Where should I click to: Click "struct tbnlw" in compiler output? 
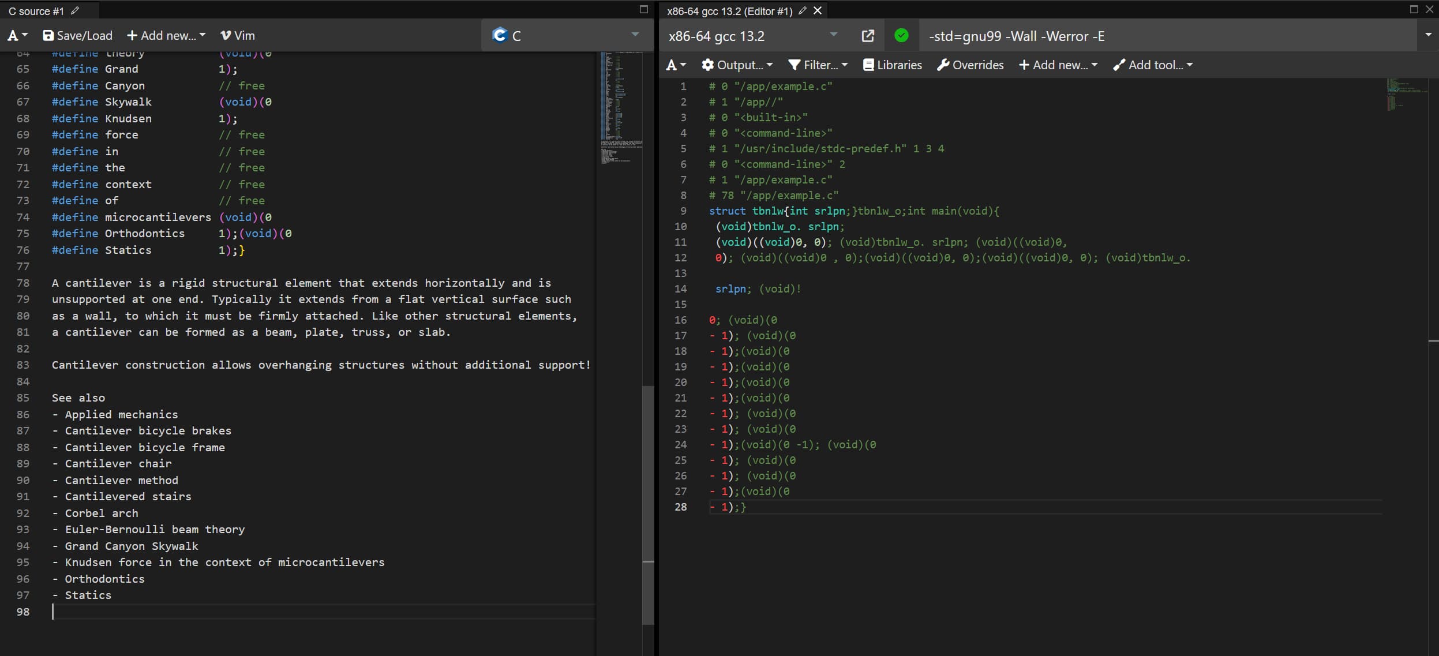coord(745,211)
